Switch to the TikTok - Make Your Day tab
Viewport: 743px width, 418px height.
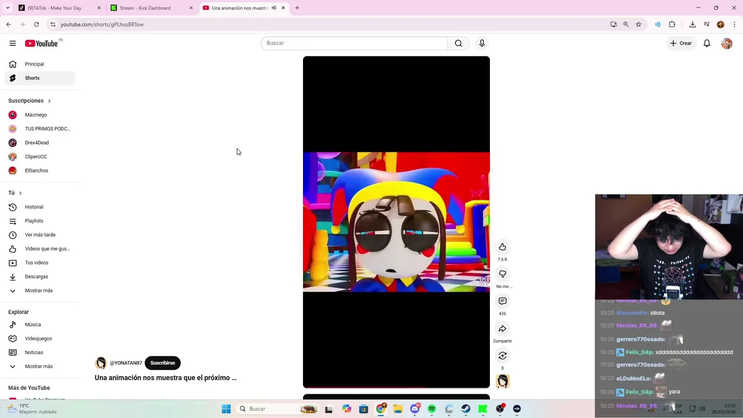(x=58, y=8)
